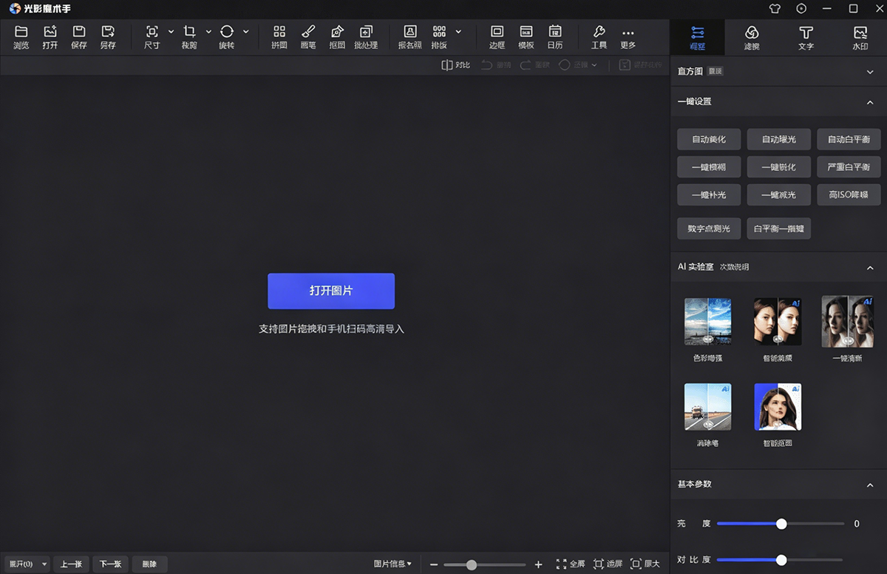
Task: Zoom out with the minus icon
Action: point(434,564)
